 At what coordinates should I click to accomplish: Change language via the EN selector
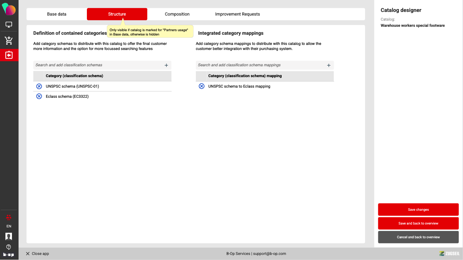tap(9, 226)
